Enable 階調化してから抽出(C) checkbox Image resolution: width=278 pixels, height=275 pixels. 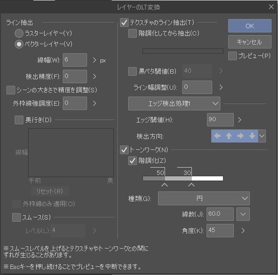pyautogui.click(x=132, y=33)
